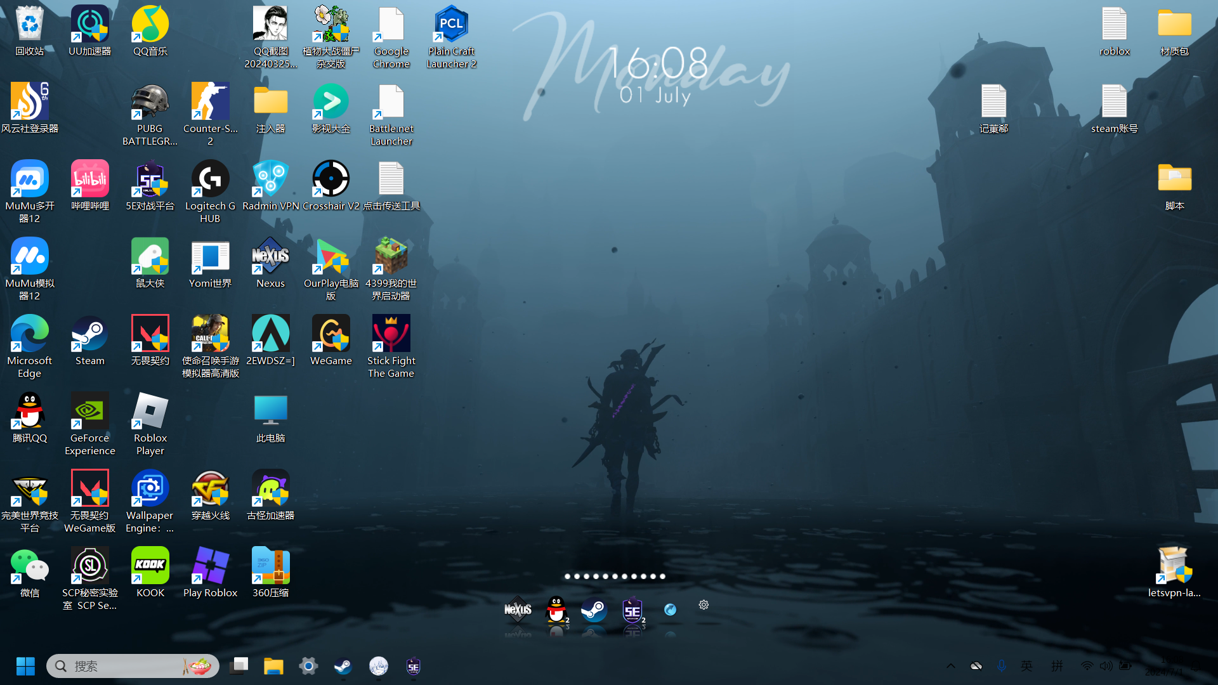This screenshot has width=1218, height=685.
Task: Select the 2EWDSZ=] desktop shortcut
Action: [x=271, y=341]
